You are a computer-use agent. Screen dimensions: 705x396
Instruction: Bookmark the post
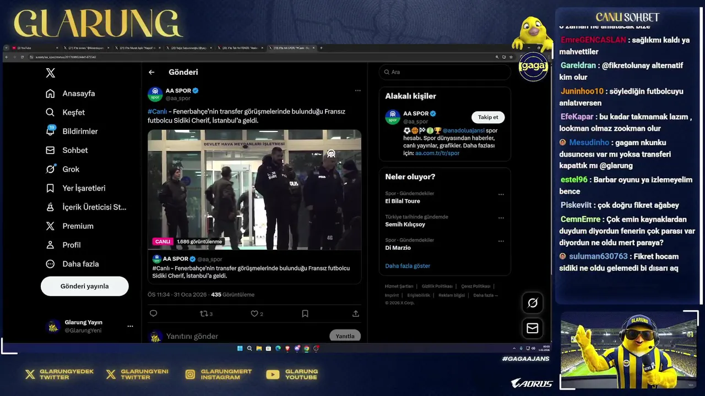pyautogui.click(x=305, y=313)
